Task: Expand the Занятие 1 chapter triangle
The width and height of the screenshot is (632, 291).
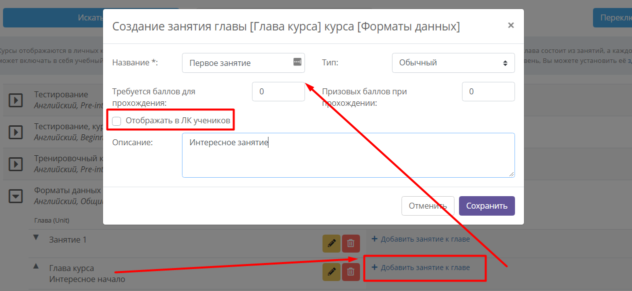Action: [x=35, y=238]
